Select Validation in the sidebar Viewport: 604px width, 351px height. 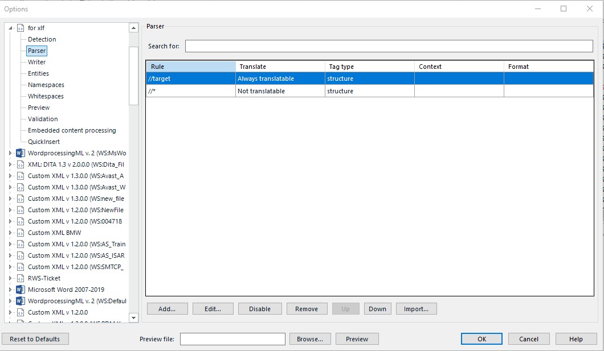tap(43, 118)
